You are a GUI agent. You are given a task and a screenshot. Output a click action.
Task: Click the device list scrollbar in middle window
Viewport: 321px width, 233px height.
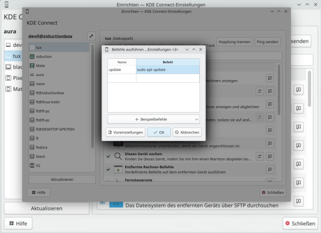click(92, 96)
